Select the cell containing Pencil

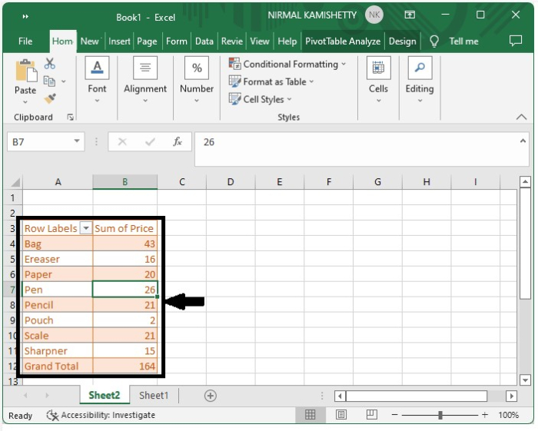click(58, 305)
